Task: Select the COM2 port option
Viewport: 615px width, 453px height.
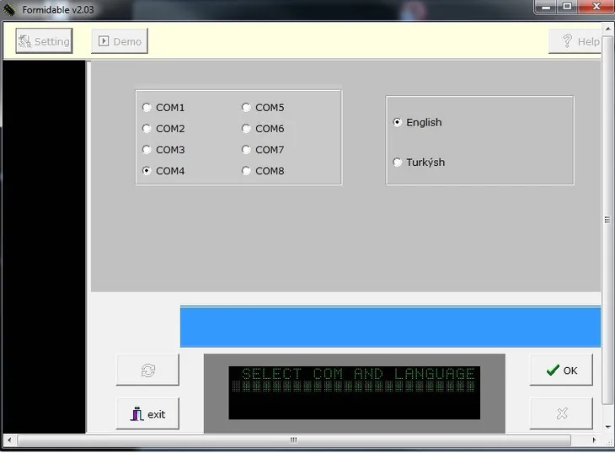Action: click(x=147, y=129)
